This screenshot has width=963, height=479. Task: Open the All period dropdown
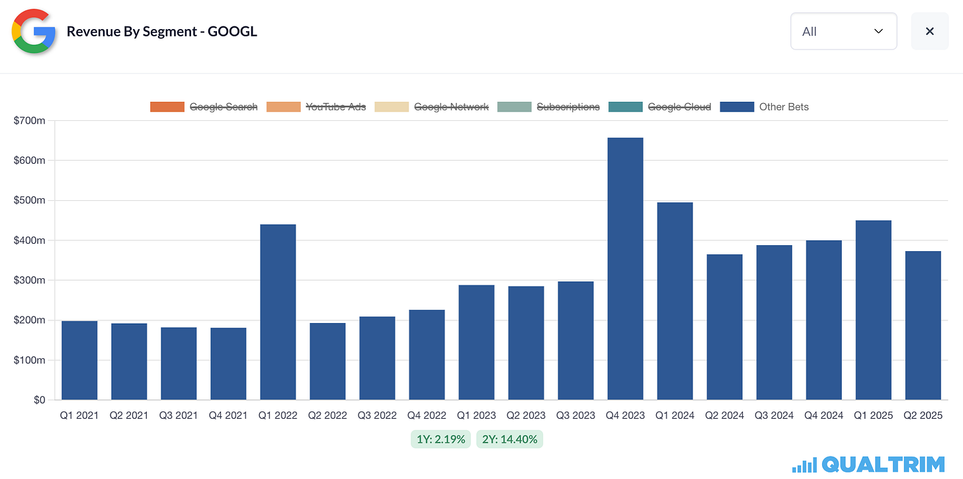(x=843, y=31)
